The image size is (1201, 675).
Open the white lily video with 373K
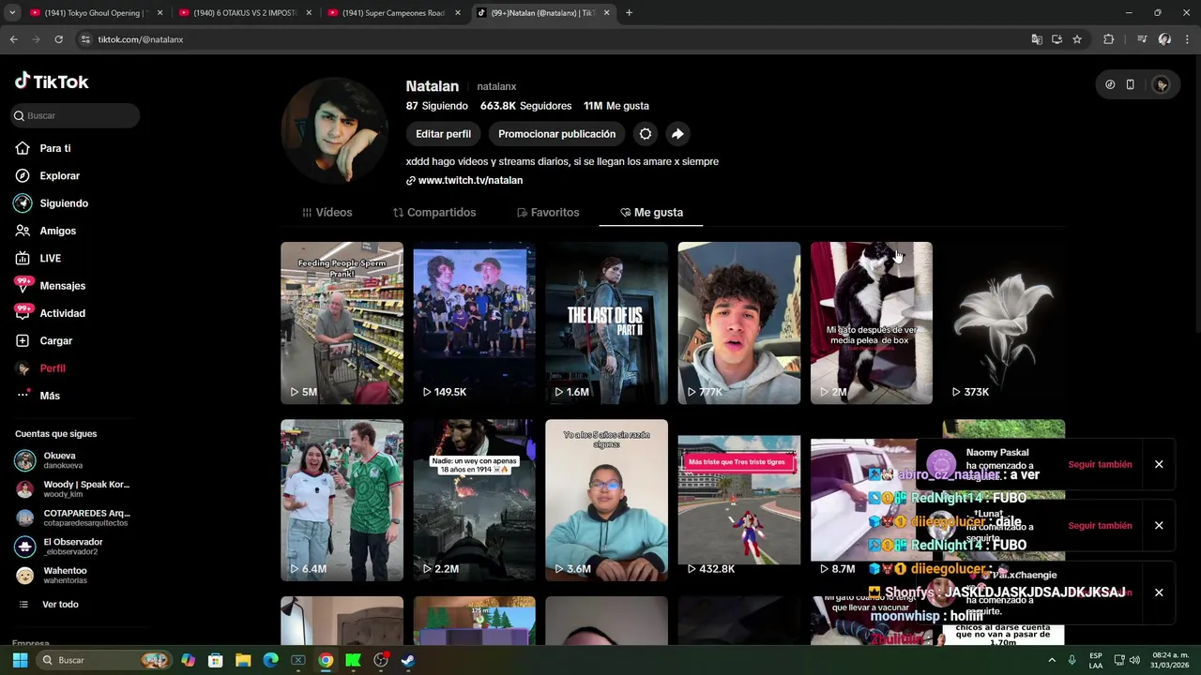coord(1003,323)
